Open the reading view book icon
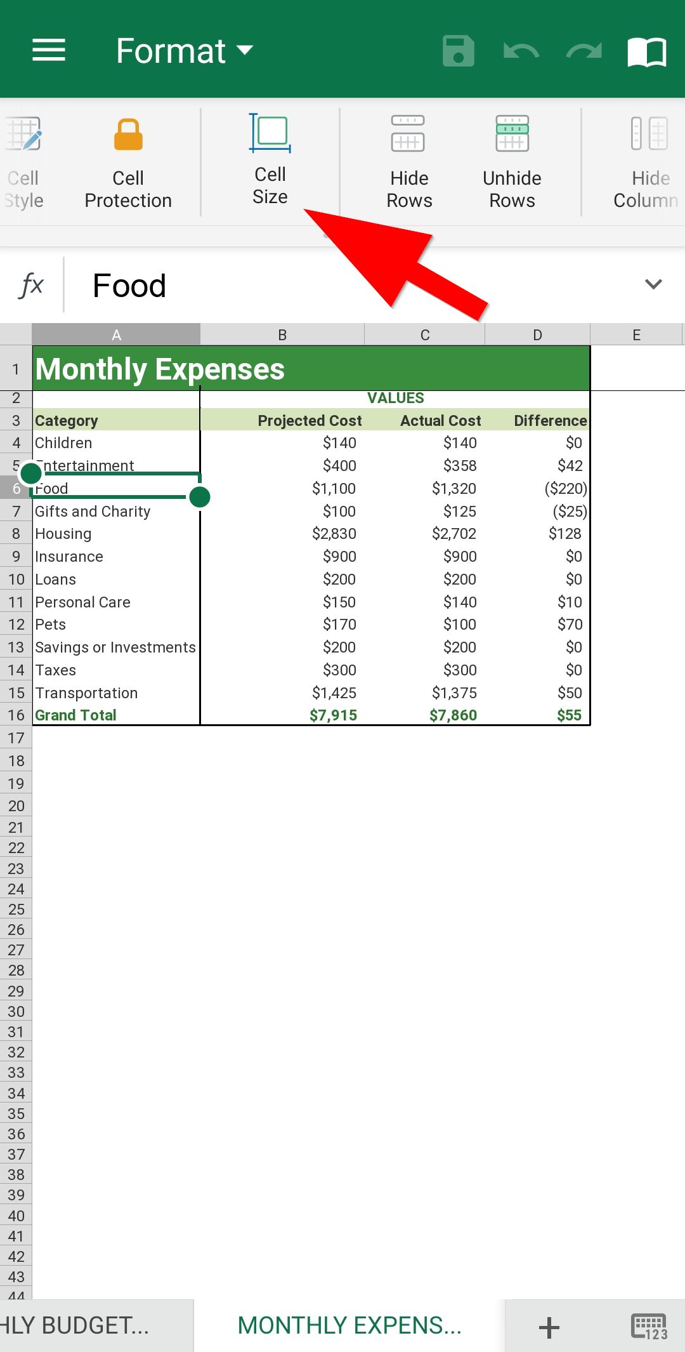The image size is (685, 1352). click(647, 51)
